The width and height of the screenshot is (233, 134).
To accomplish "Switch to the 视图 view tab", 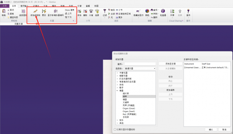I will 96,6.
